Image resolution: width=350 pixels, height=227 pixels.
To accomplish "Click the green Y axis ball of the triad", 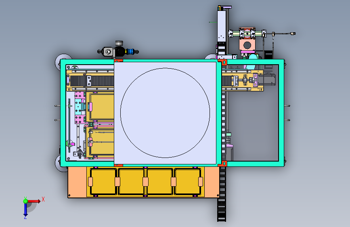I will (25, 201).
